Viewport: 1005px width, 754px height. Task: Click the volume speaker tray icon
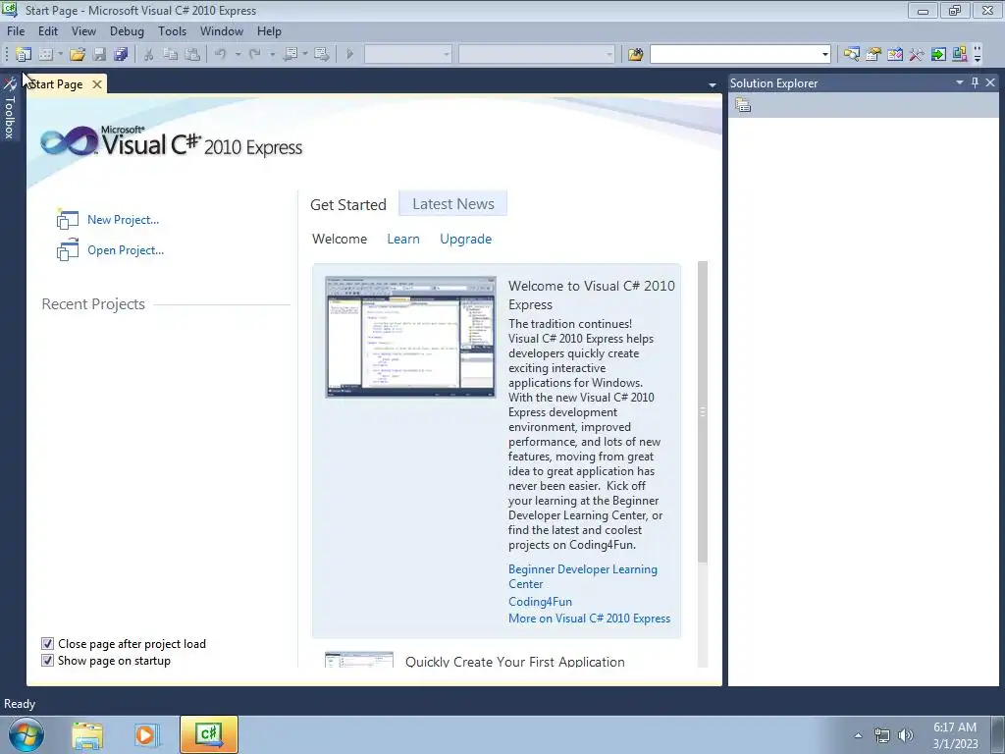(x=906, y=735)
